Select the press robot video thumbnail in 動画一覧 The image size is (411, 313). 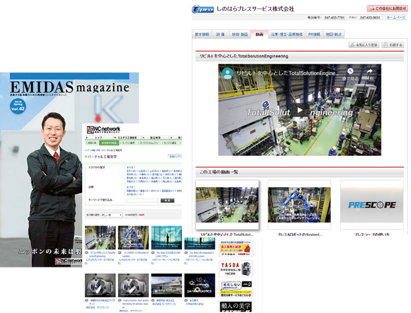point(299,205)
